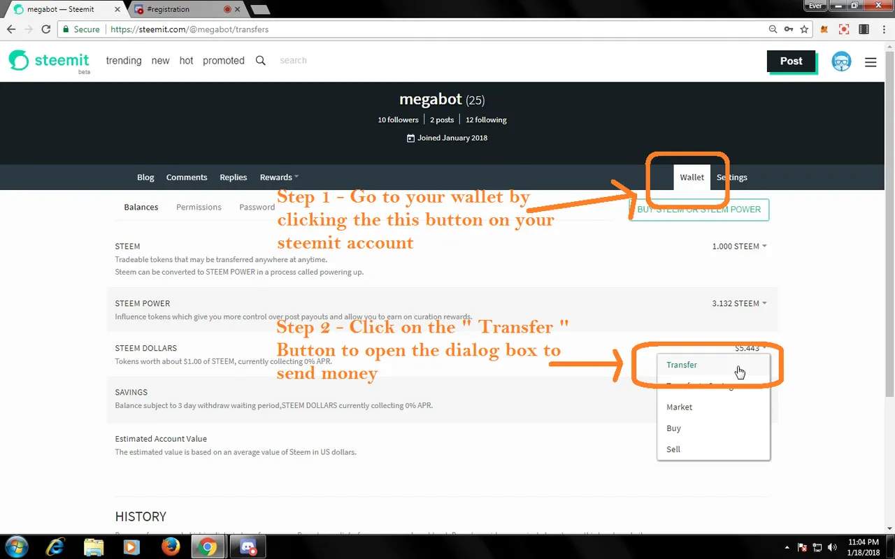Open the new posts link
Screen dimensions: 895x559
pos(161,61)
